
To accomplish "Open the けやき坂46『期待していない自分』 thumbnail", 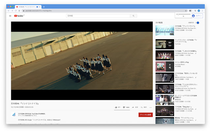I will (x=165, y=78).
